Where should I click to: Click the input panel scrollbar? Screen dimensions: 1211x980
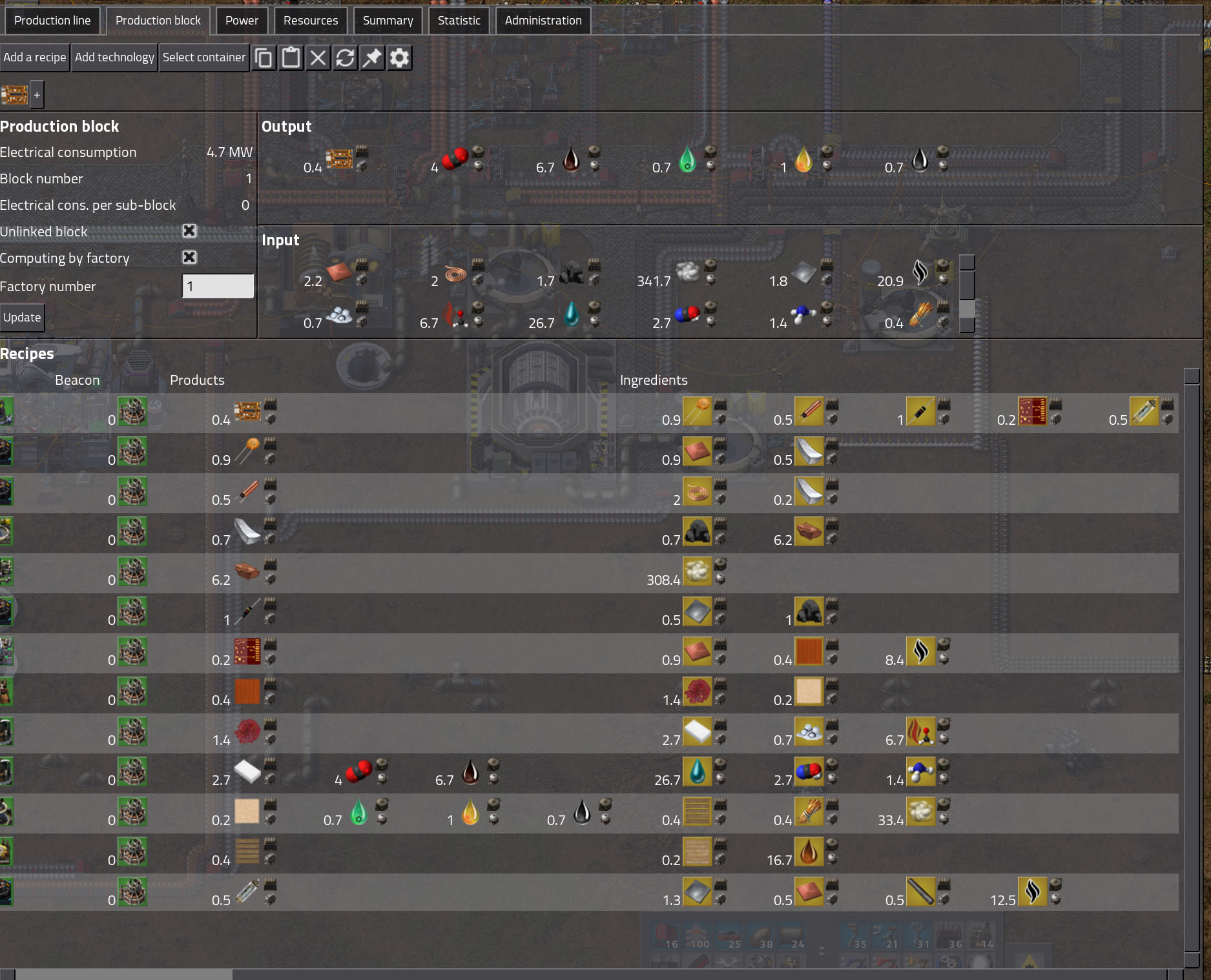[x=967, y=294]
